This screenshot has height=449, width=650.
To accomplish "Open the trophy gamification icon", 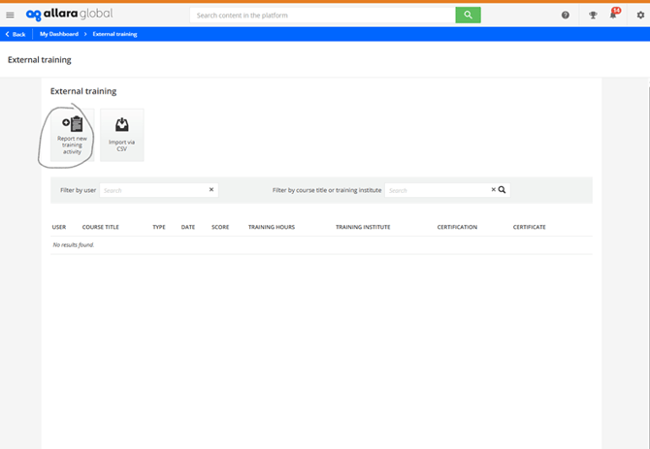I will [593, 16].
